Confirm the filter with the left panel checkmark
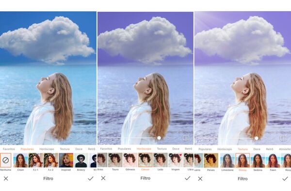This screenshot has width=291, height=191. (x=91, y=178)
